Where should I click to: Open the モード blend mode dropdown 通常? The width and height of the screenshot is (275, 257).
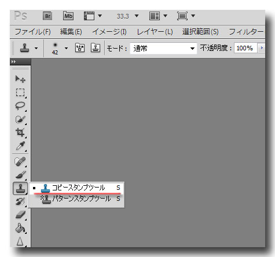163,48
